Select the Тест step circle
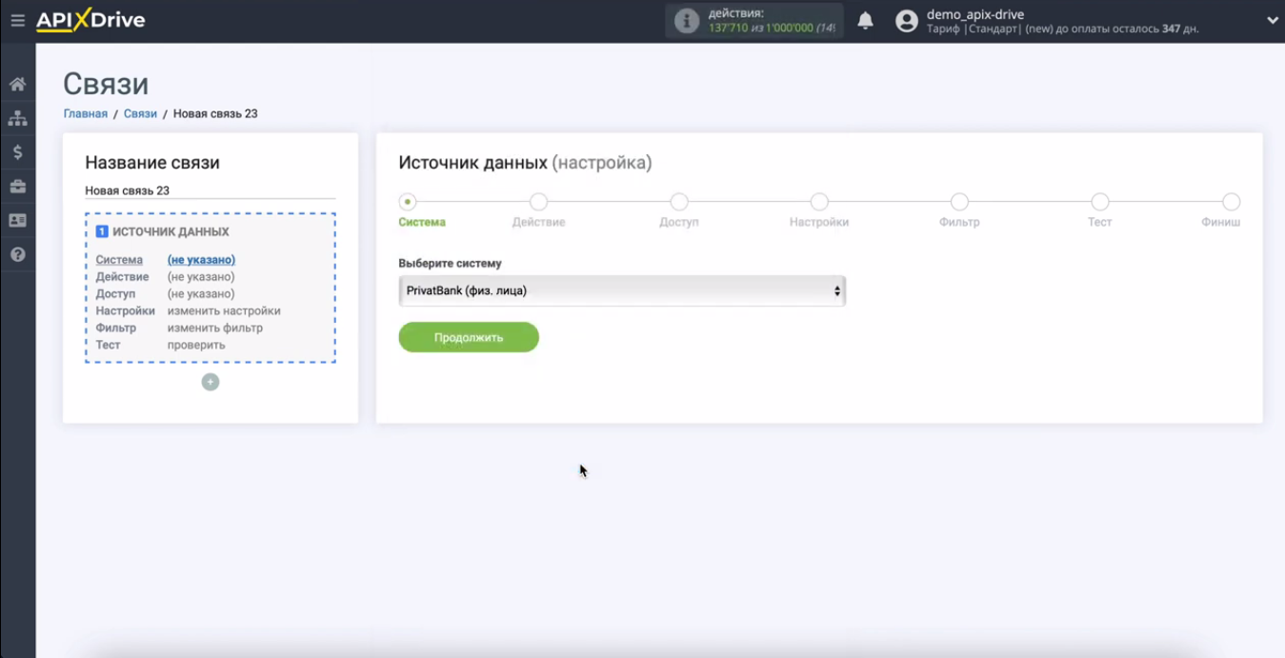 [x=1100, y=202]
